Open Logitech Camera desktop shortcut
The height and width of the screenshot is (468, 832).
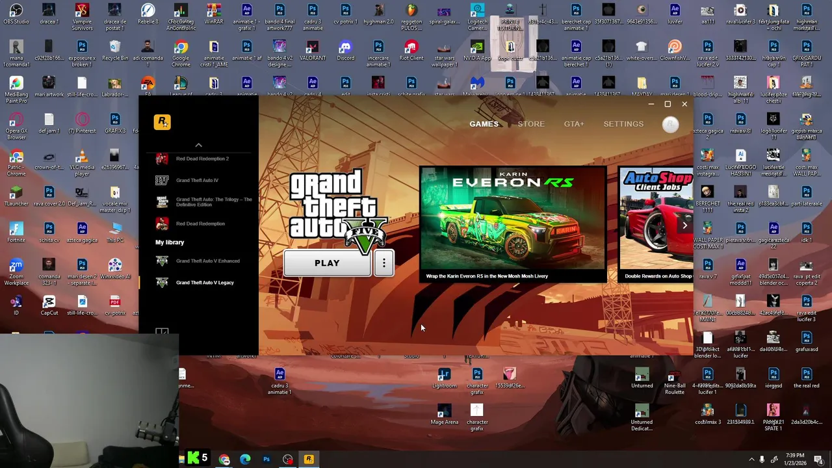477,17
